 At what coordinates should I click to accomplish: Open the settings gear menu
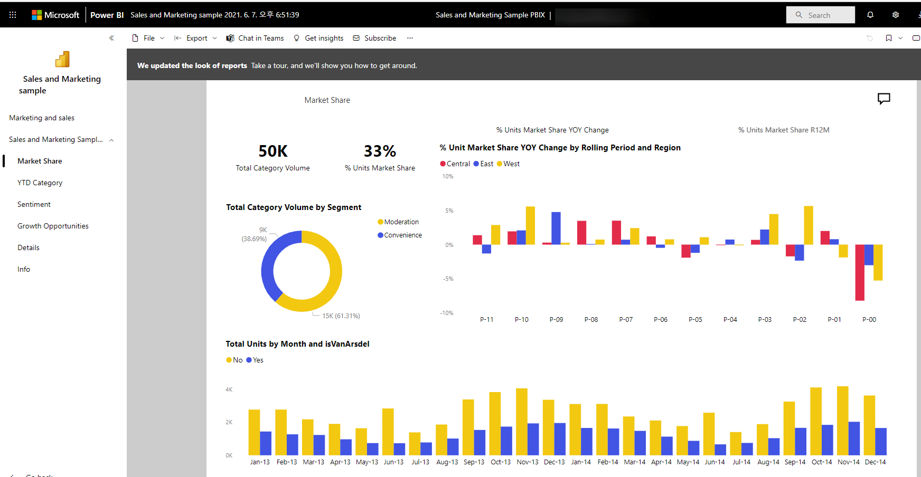pyautogui.click(x=896, y=15)
